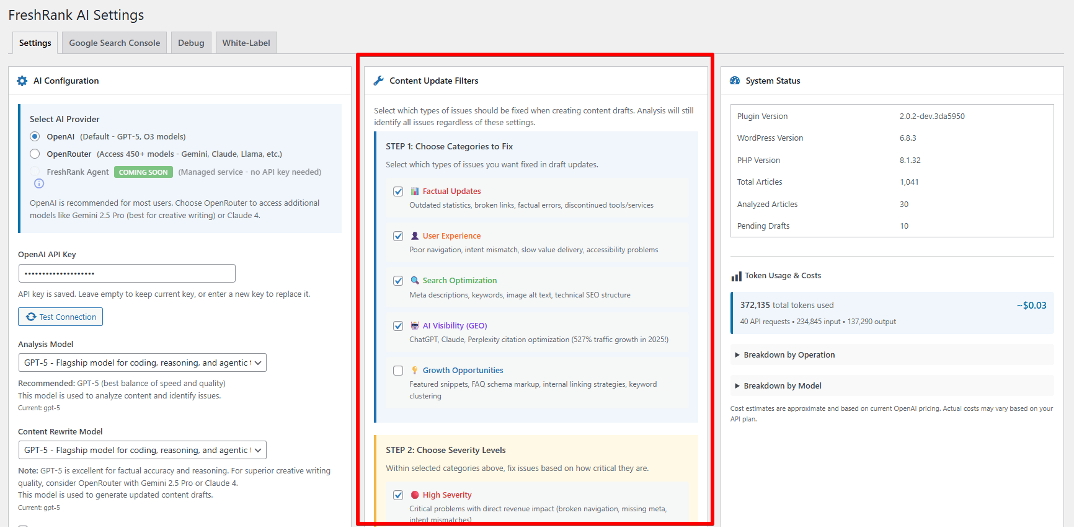
Task: Click the Analyzed Articles value 30
Action: click(904, 205)
